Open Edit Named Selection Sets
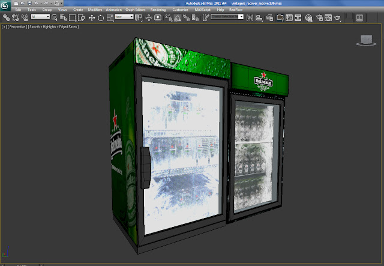Image resolution: width=384 pixels, height=266 pixels. 206,17
